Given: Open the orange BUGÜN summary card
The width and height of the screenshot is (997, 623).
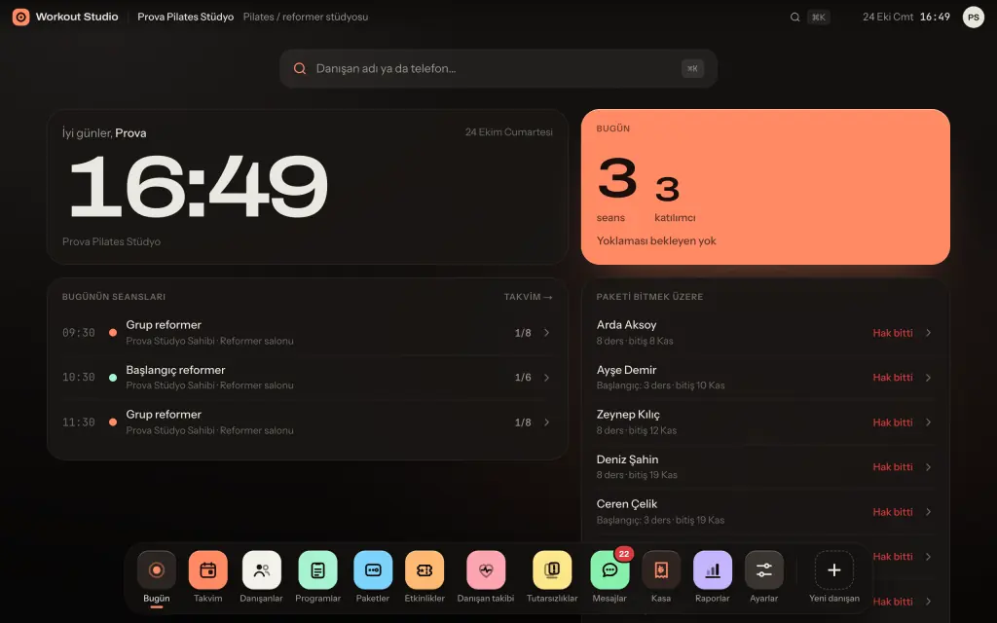Looking at the screenshot, I should pyautogui.click(x=765, y=187).
